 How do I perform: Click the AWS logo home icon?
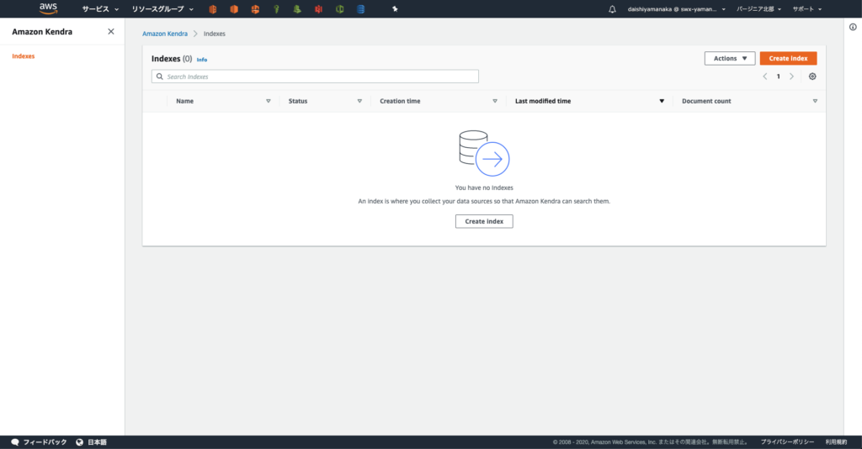tap(48, 8)
